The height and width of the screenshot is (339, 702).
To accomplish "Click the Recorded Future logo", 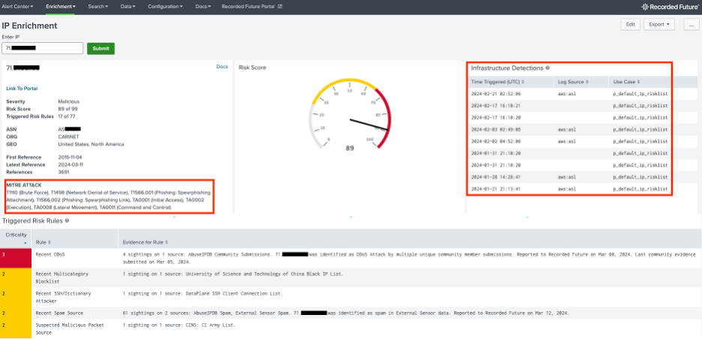I will coord(671,7).
